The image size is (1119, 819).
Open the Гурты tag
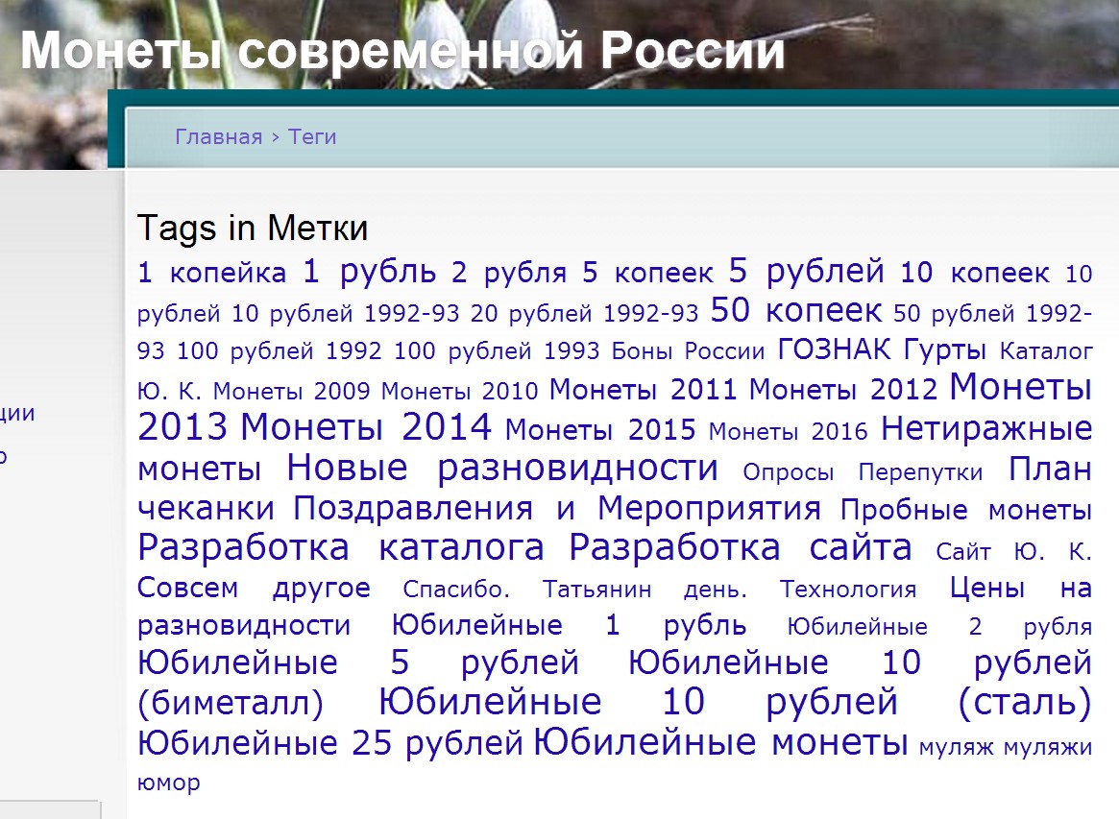point(945,349)
